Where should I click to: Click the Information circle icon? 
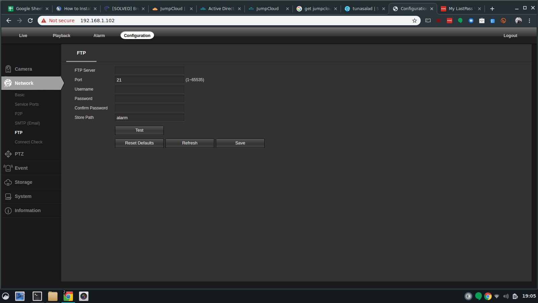[8, 210]
